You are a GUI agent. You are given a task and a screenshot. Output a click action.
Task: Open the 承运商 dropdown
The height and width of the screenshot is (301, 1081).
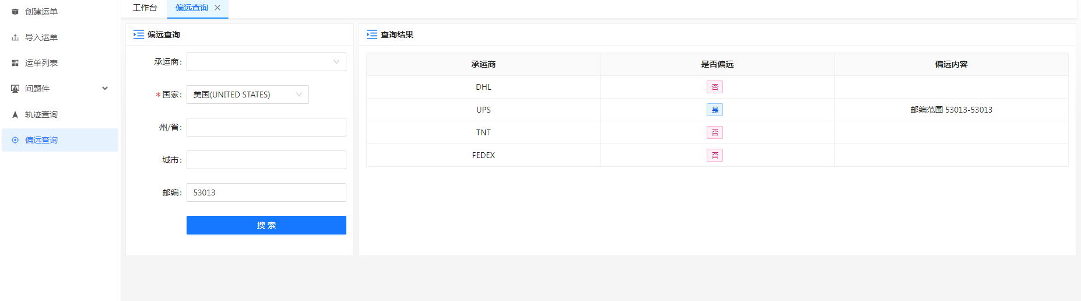[x=266, y=62]
